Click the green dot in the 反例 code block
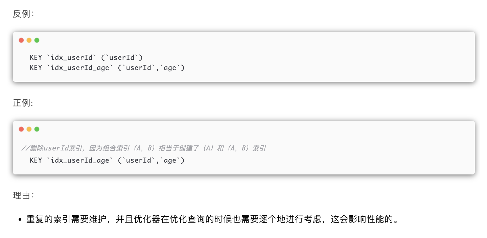Image resolution: width=487 pixels, height=238 pixels. [37, 40]
